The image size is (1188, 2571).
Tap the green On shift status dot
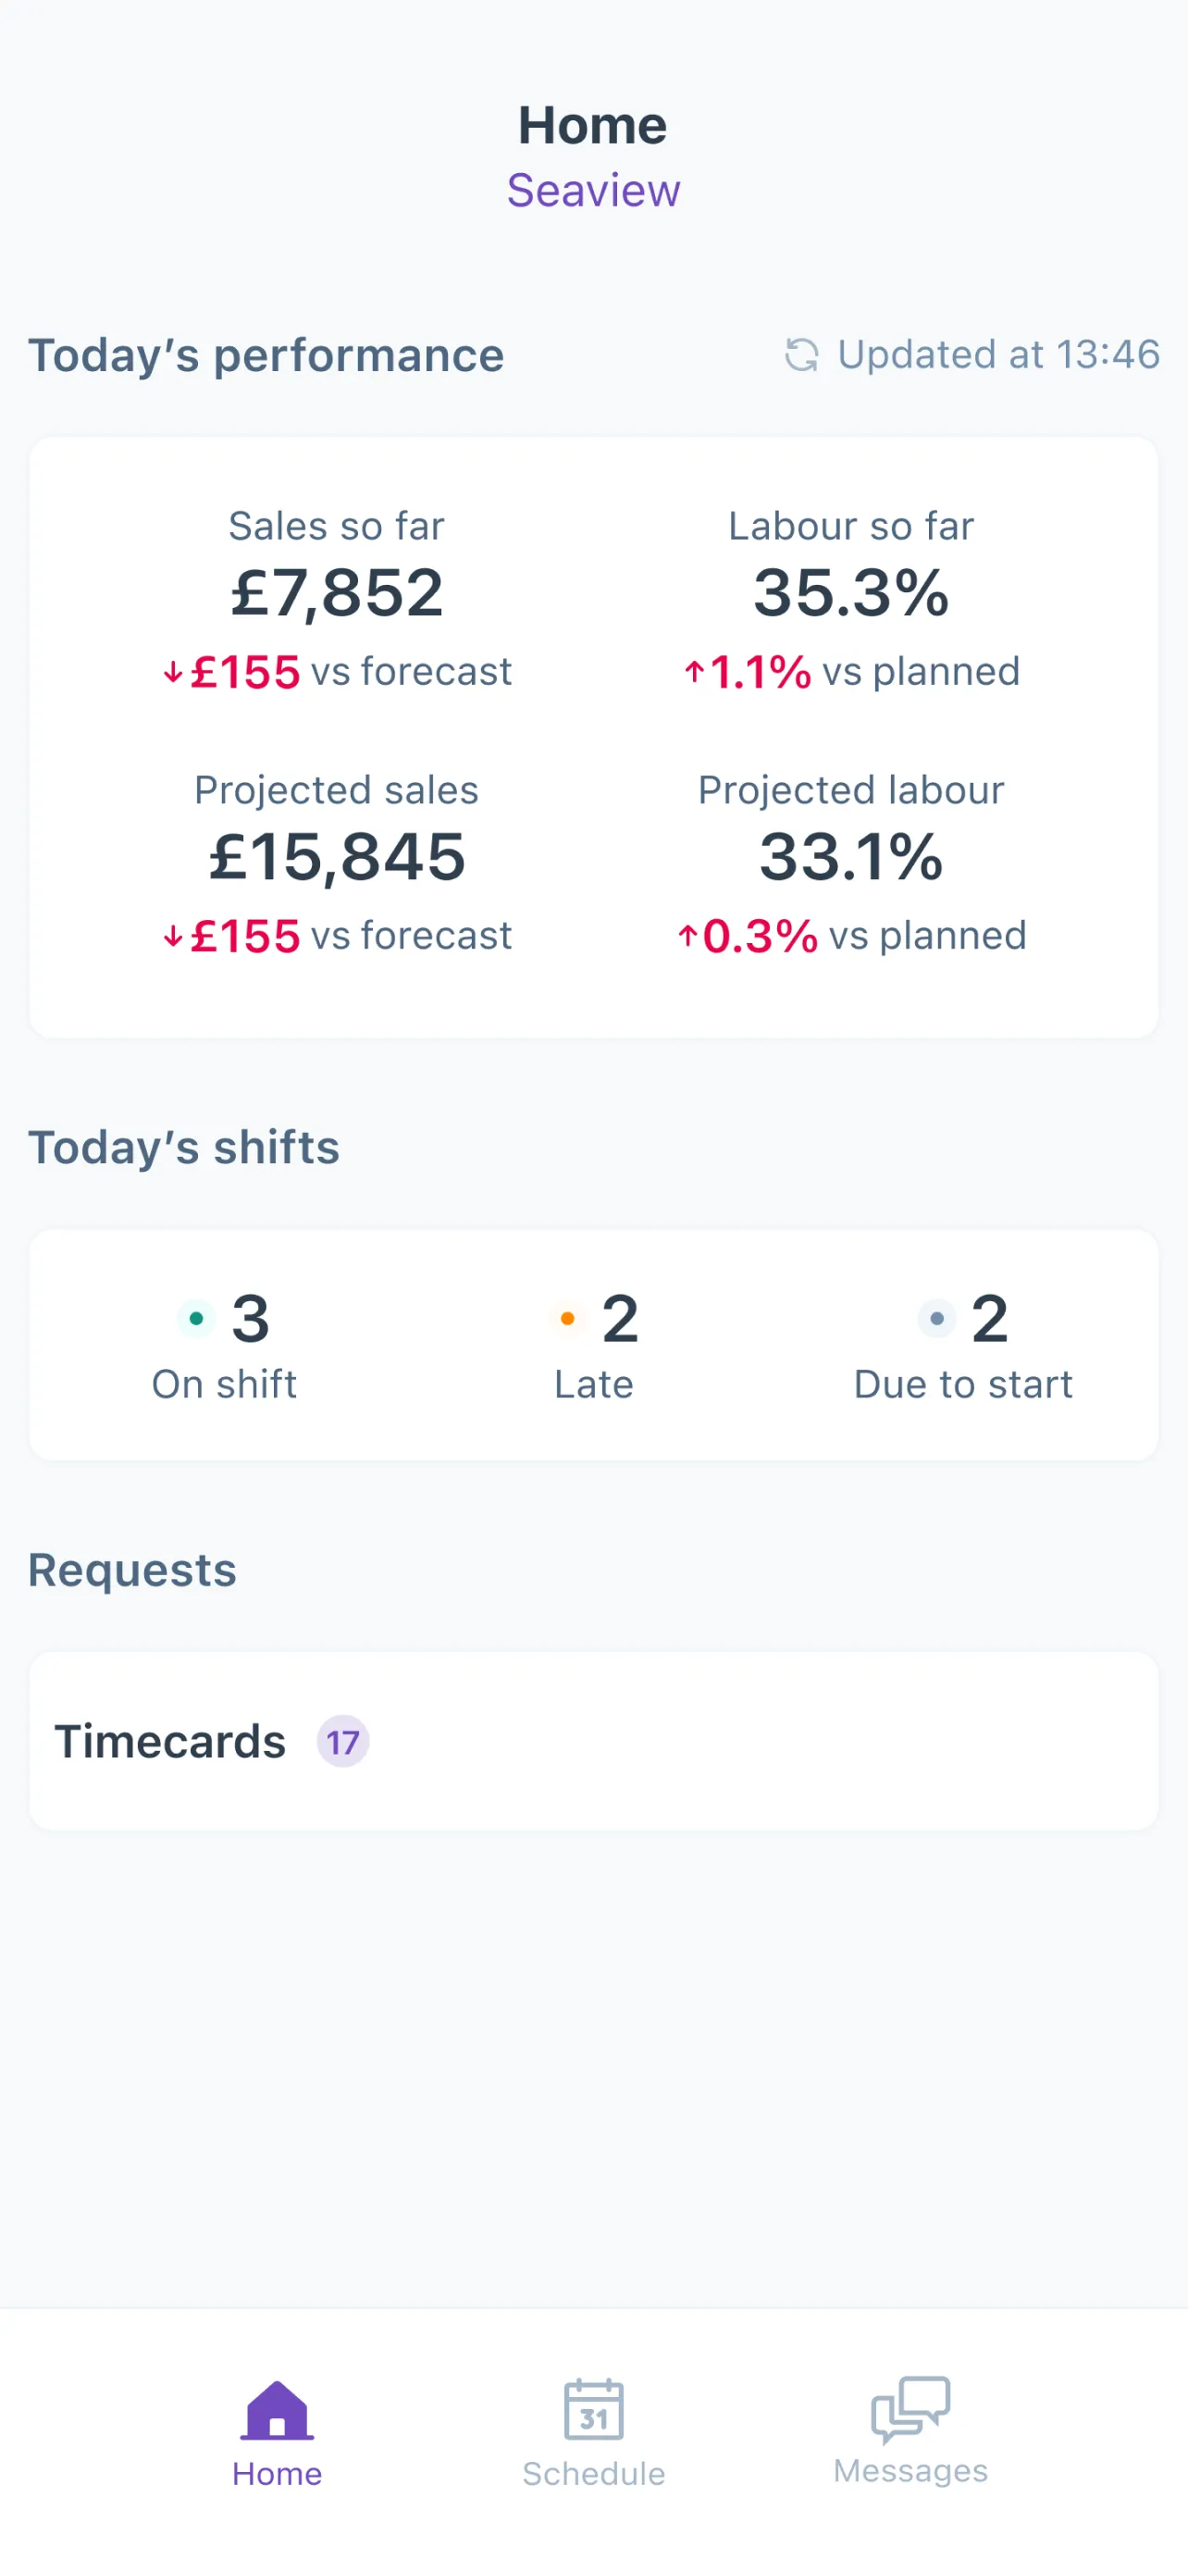(196, 1319)
